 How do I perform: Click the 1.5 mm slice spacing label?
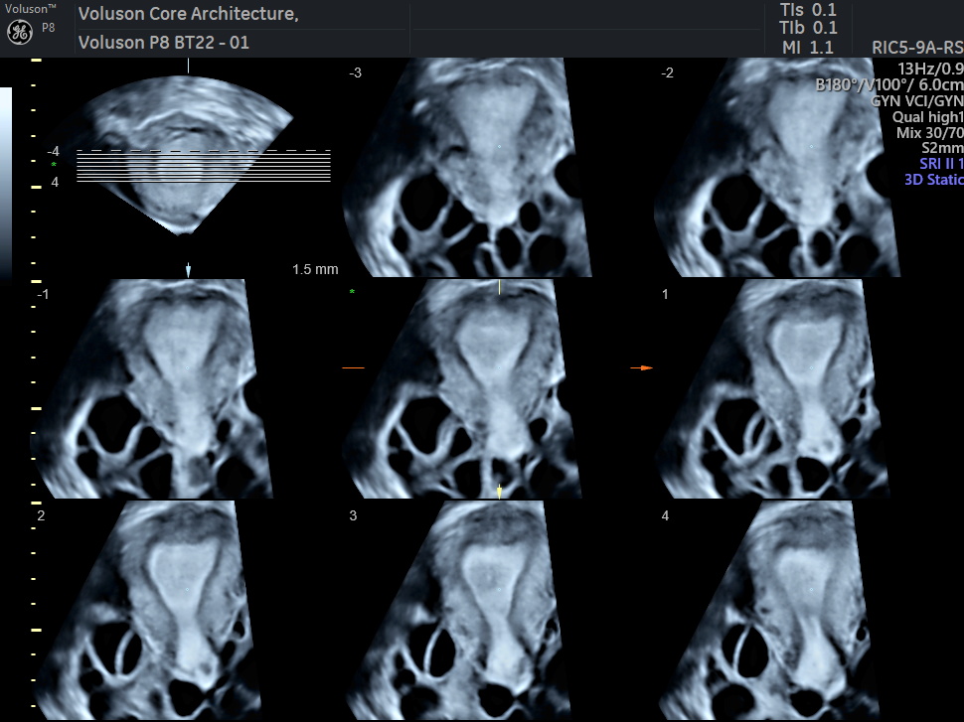click(x=315, y=269)
